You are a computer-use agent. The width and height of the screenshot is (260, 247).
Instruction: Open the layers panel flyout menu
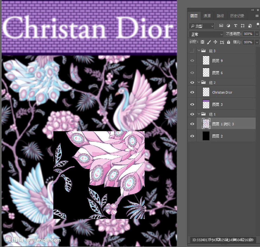tap(257, 16)
